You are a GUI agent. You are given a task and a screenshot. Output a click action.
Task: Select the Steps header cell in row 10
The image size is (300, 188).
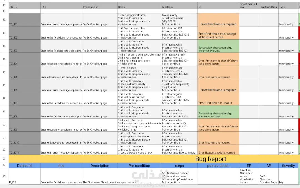click(139, 6)
